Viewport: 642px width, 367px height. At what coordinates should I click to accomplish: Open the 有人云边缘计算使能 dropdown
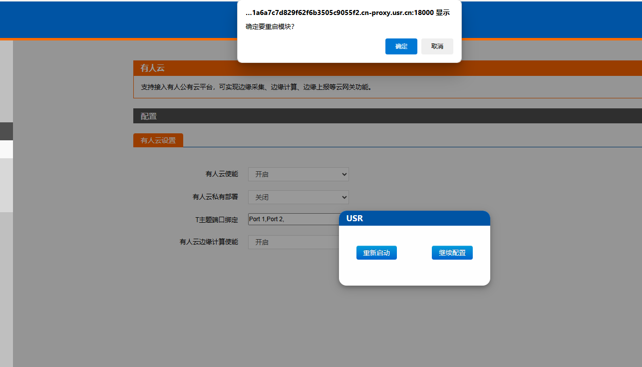click(x=294, y=242)
